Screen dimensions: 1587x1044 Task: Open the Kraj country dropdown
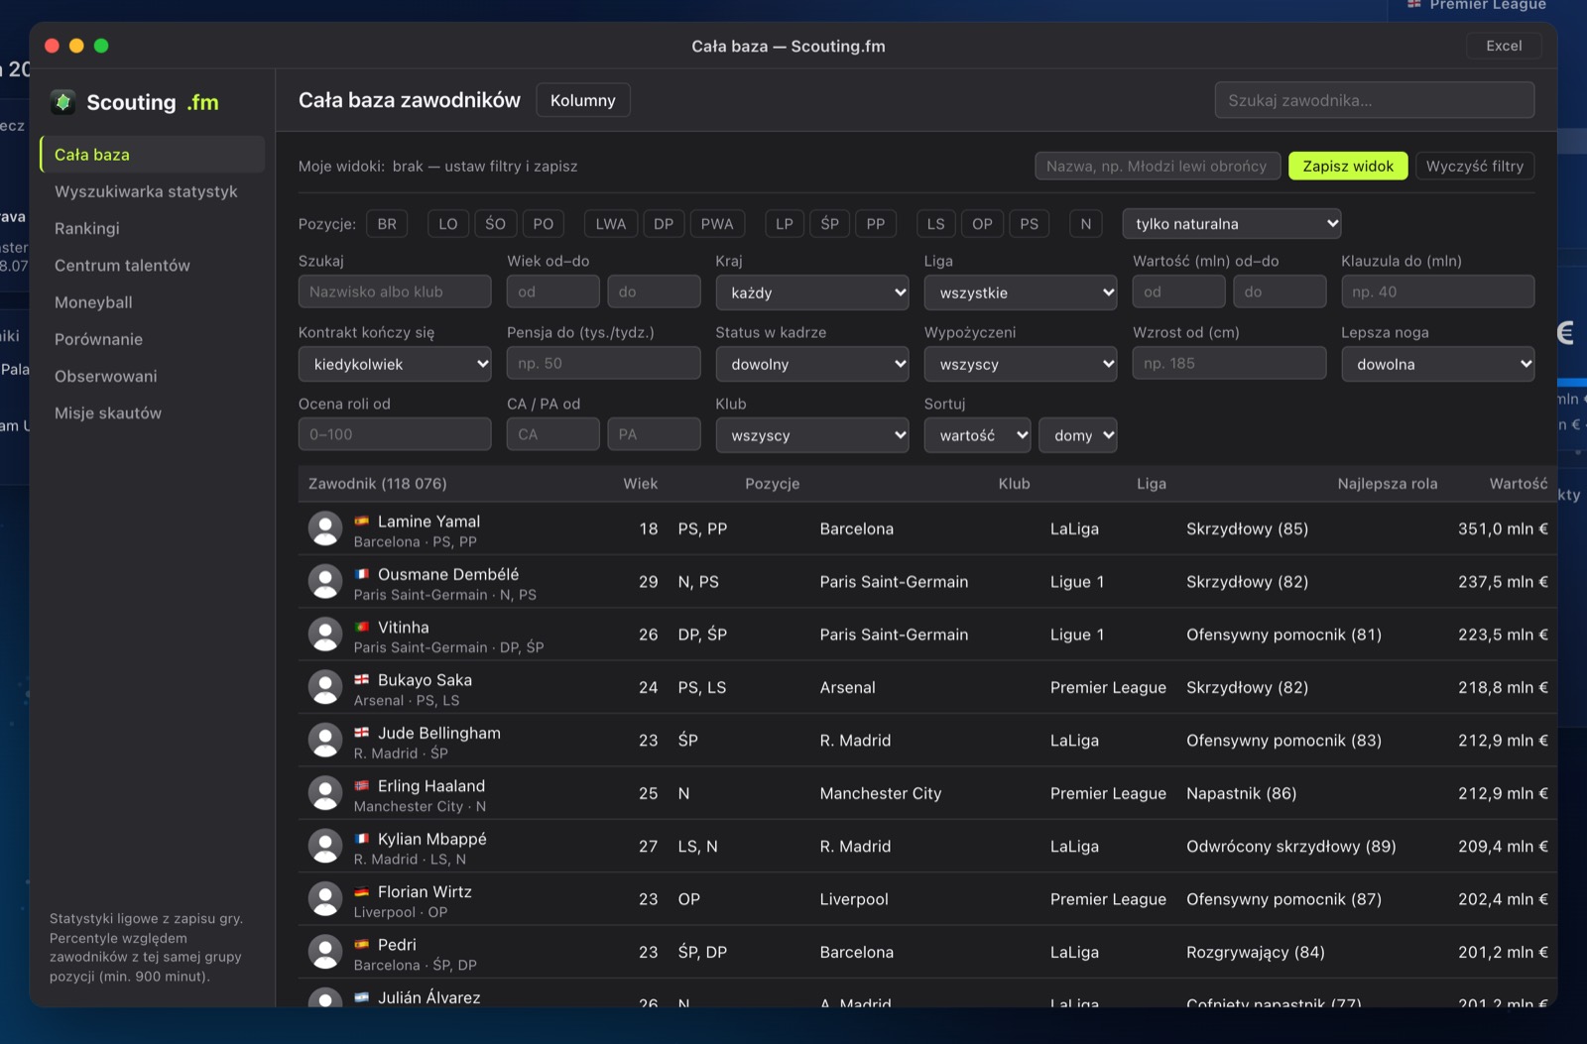click(812, 292)
